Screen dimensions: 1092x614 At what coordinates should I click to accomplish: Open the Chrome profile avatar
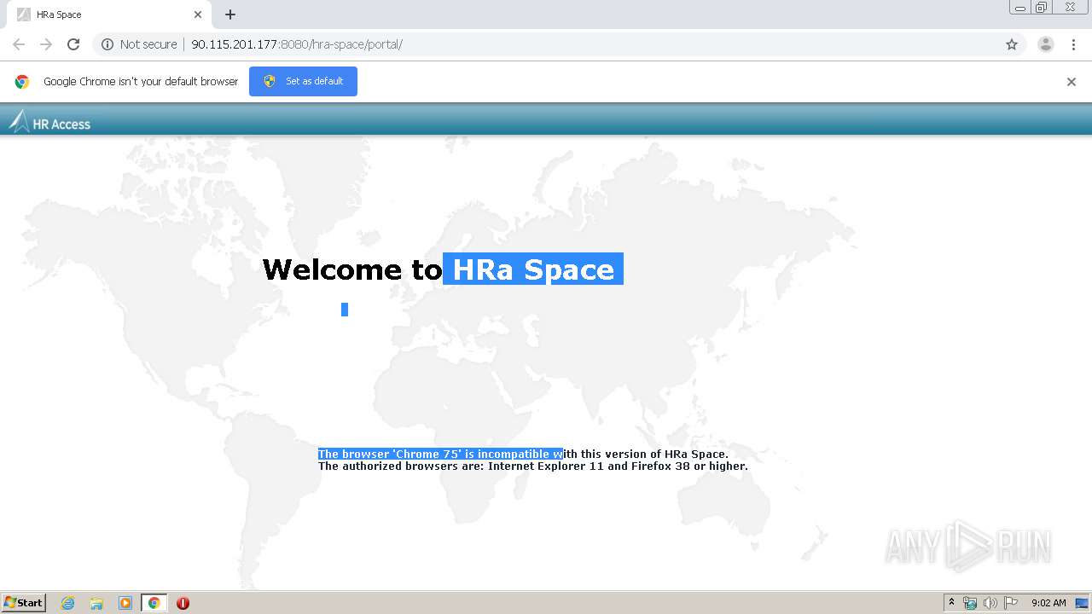click(x=1046, y=44)
